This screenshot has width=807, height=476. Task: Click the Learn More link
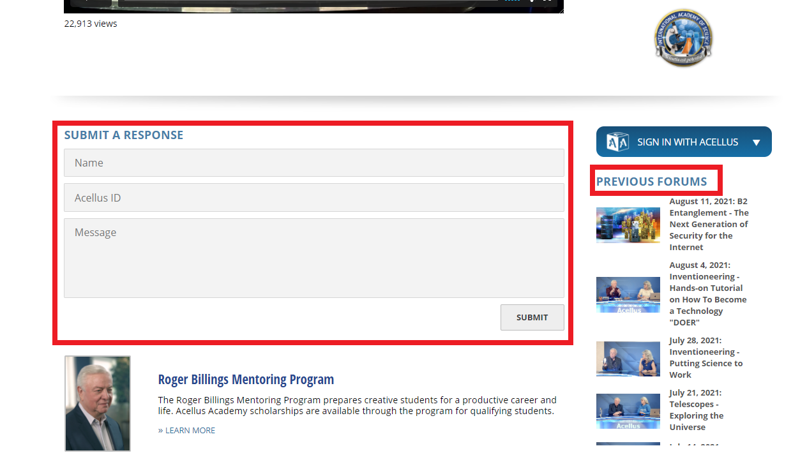[x=190, y=430]
